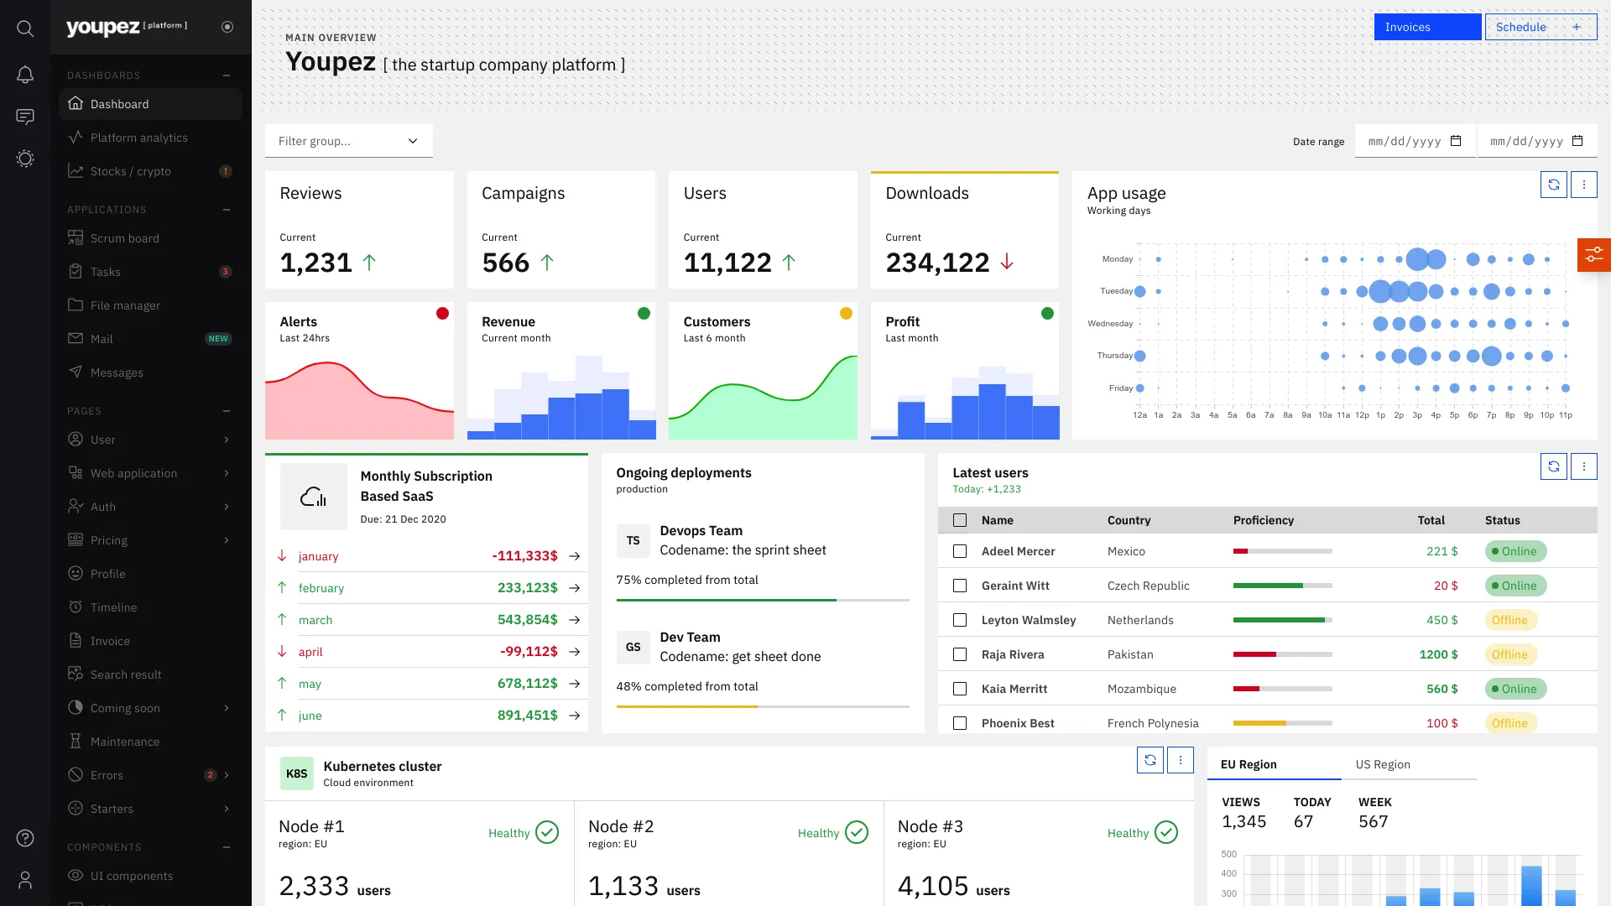Click Dev Team 48% progress bar
This screenshot has width=1611, height=906.
[763, 706]
